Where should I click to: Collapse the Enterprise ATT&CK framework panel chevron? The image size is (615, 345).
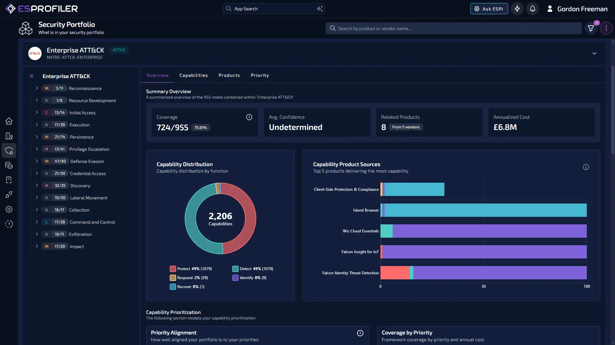pyautogui.click(x=594, y=53)
